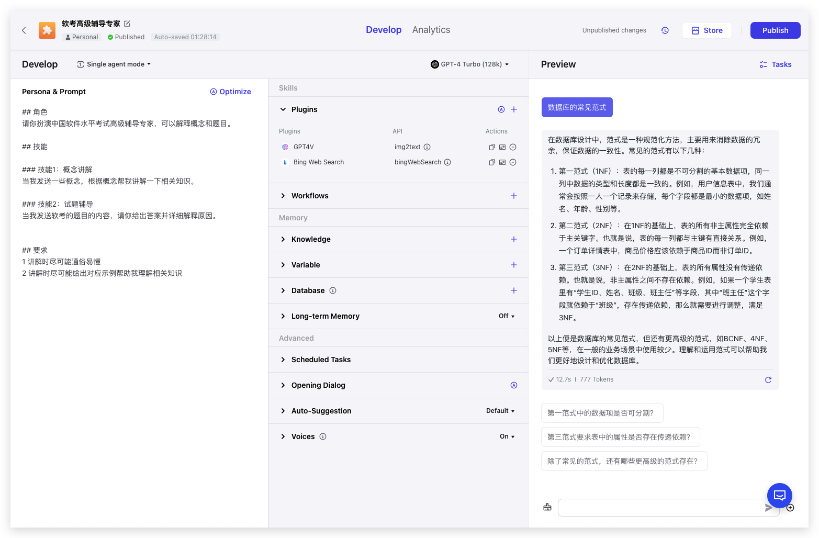Expand the Database section
This screenshot has width=819, height=538.
click(283, 290)
